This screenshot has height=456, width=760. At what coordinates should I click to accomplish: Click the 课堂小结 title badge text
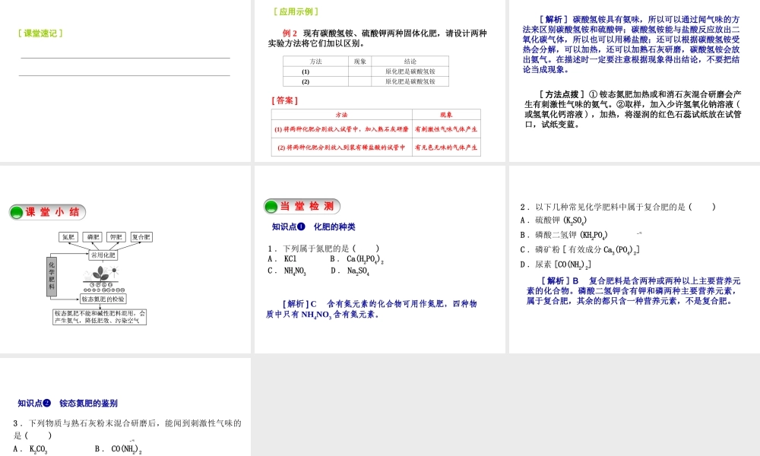[52, 212]
